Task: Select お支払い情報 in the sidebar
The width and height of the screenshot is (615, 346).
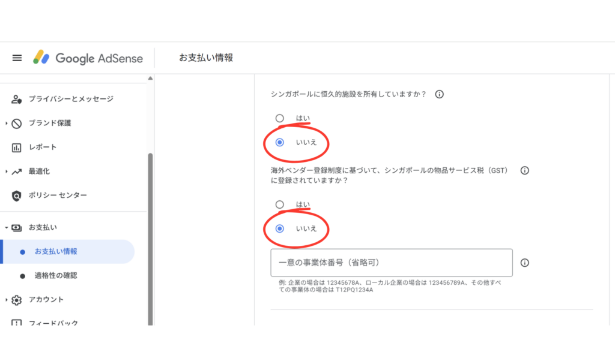Action: (x=67, y=252)
